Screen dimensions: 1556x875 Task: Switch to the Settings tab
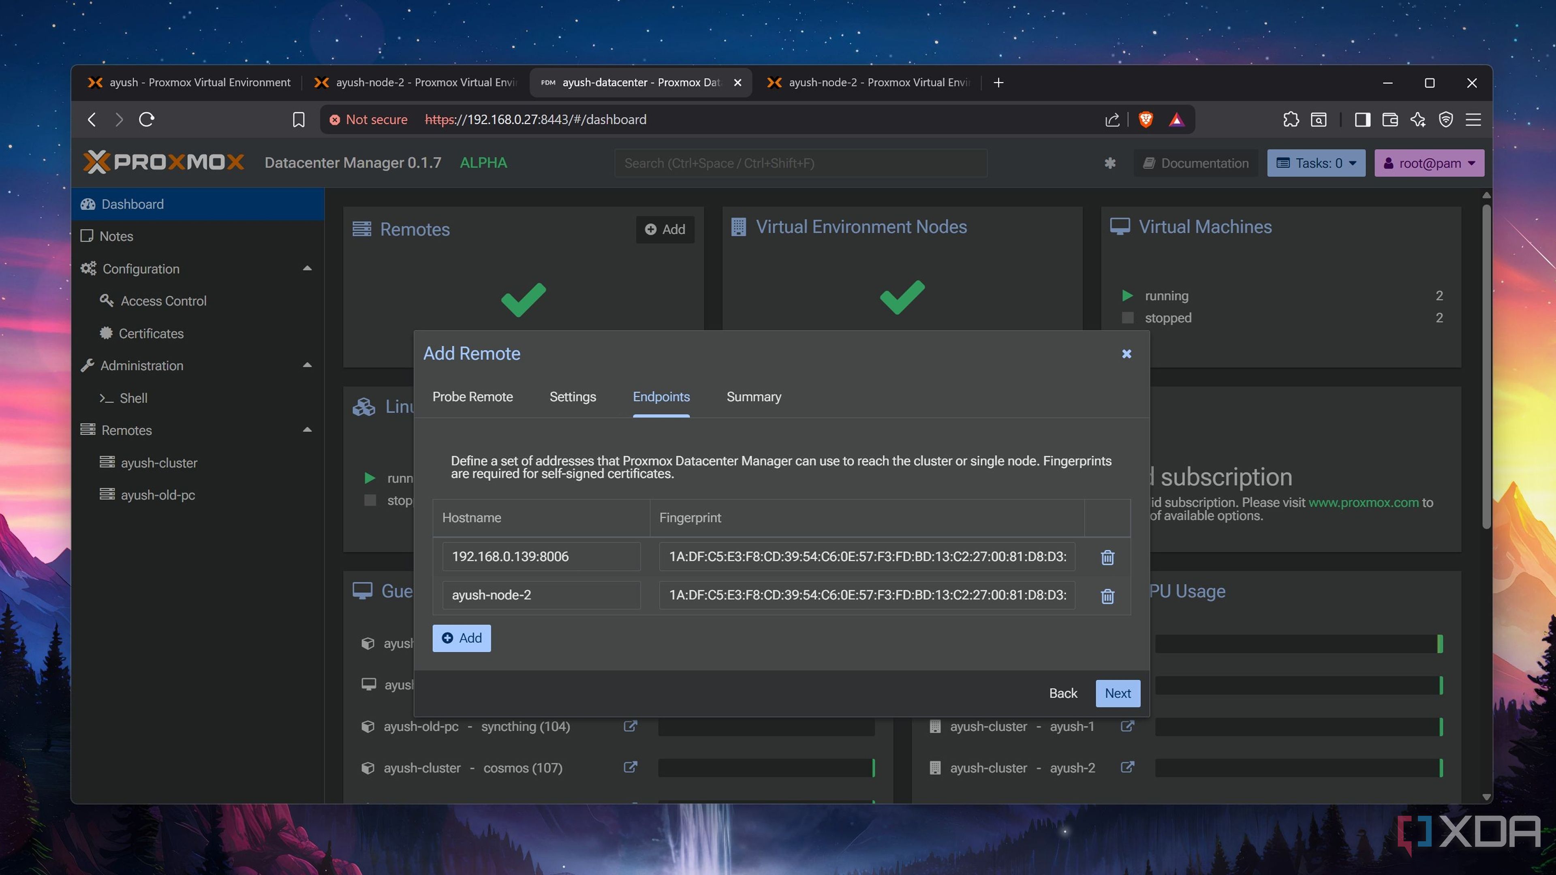pos(573,397)
